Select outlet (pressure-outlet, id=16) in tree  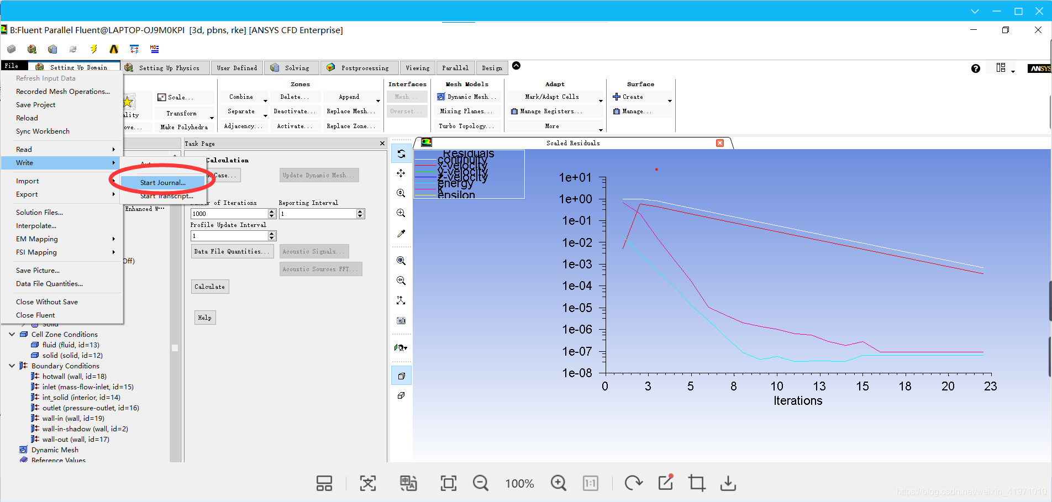tap(91, 408)
